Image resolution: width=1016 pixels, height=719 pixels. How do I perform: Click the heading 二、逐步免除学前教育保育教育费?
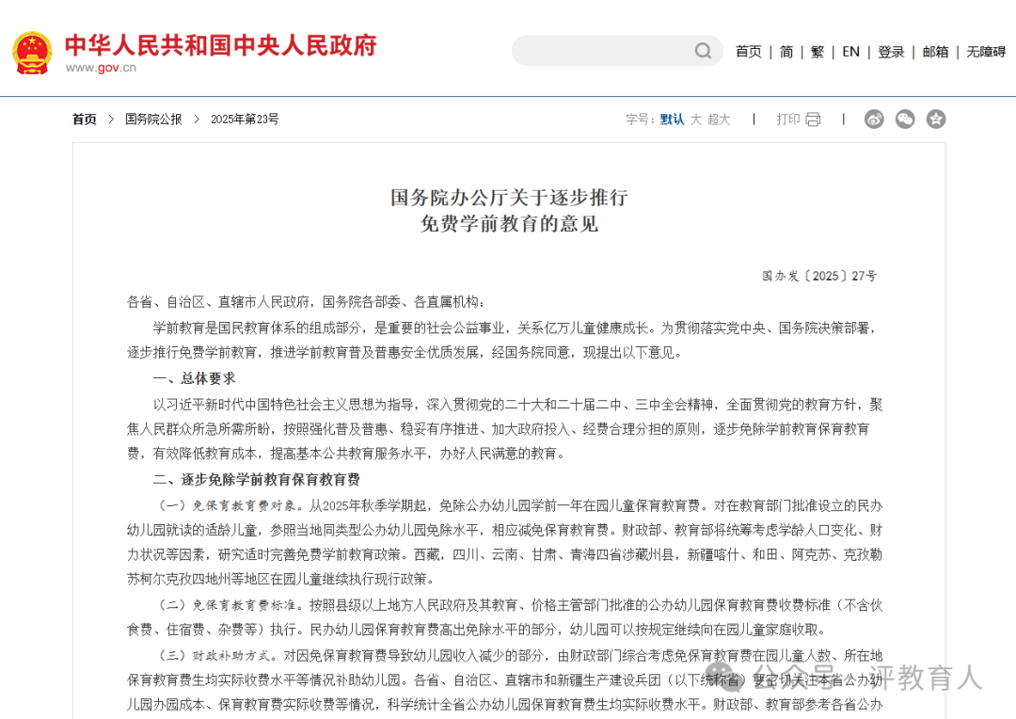(x=257, y=480)
